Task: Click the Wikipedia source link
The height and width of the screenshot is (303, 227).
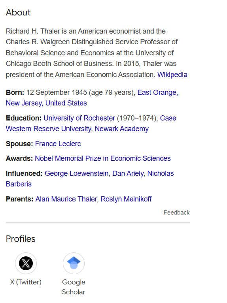Action: pos(172,75)
